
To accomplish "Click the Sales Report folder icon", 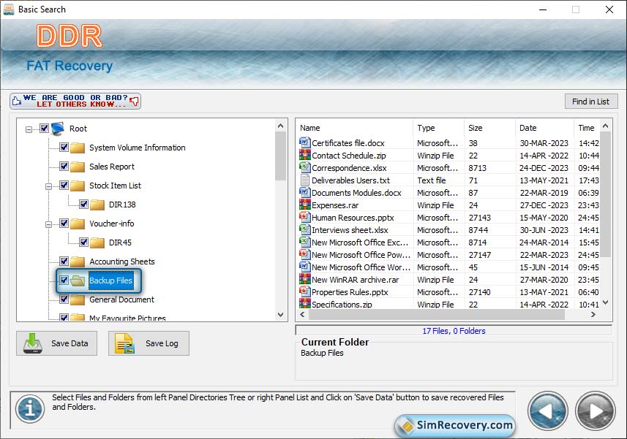I will (78, 167).
